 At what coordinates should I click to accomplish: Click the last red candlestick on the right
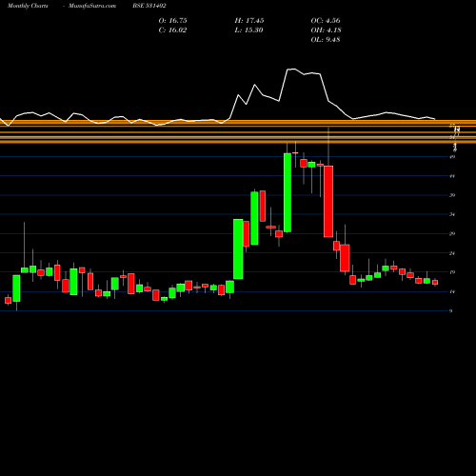coord(435,283)
